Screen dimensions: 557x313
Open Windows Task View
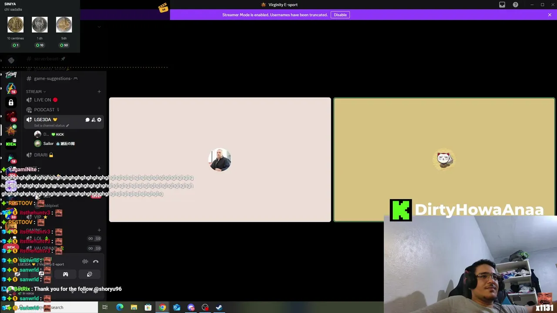[x=105, y=307]
